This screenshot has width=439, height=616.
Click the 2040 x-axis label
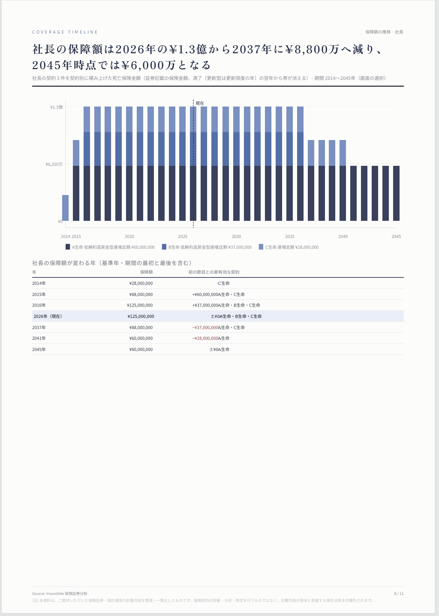click(343, 237)
